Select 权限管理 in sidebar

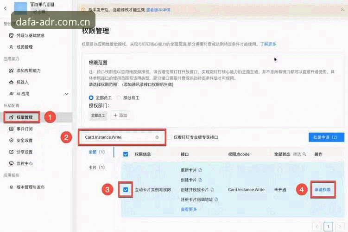21,117
